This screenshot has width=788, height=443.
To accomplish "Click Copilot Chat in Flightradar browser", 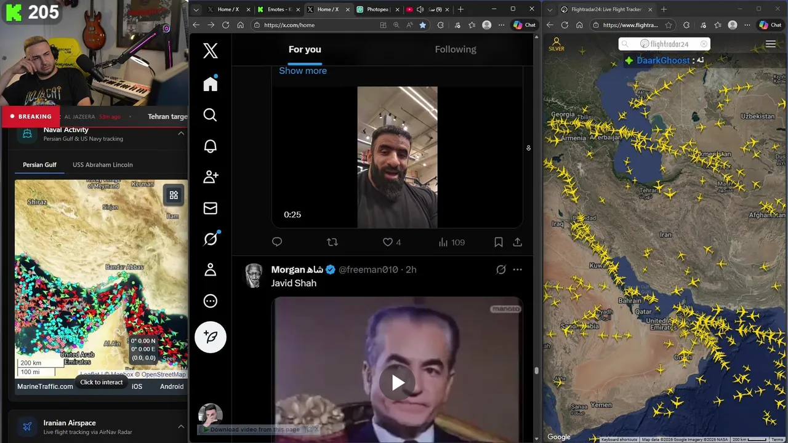I will click(771, 25).
